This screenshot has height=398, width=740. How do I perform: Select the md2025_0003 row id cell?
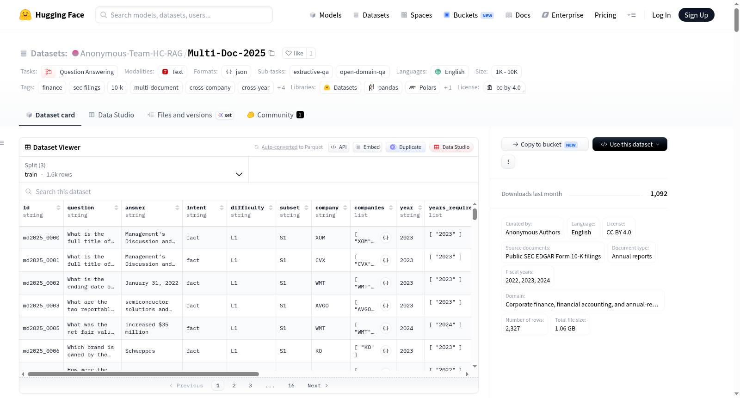pos(41,306)
